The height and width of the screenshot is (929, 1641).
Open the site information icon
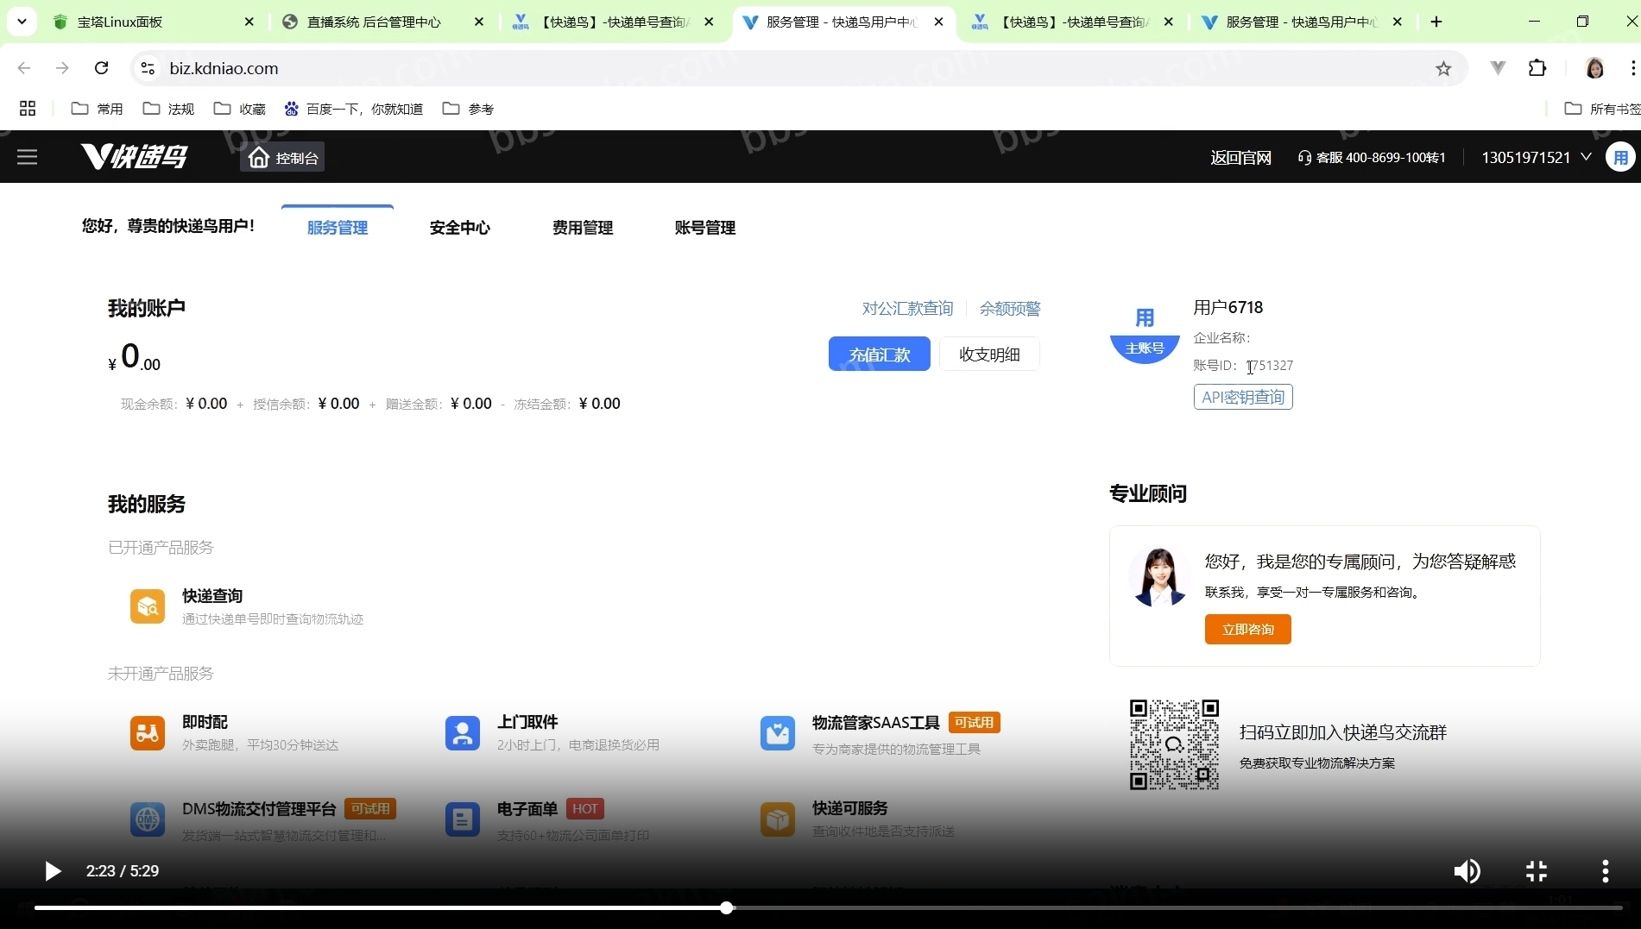[148, 68]
